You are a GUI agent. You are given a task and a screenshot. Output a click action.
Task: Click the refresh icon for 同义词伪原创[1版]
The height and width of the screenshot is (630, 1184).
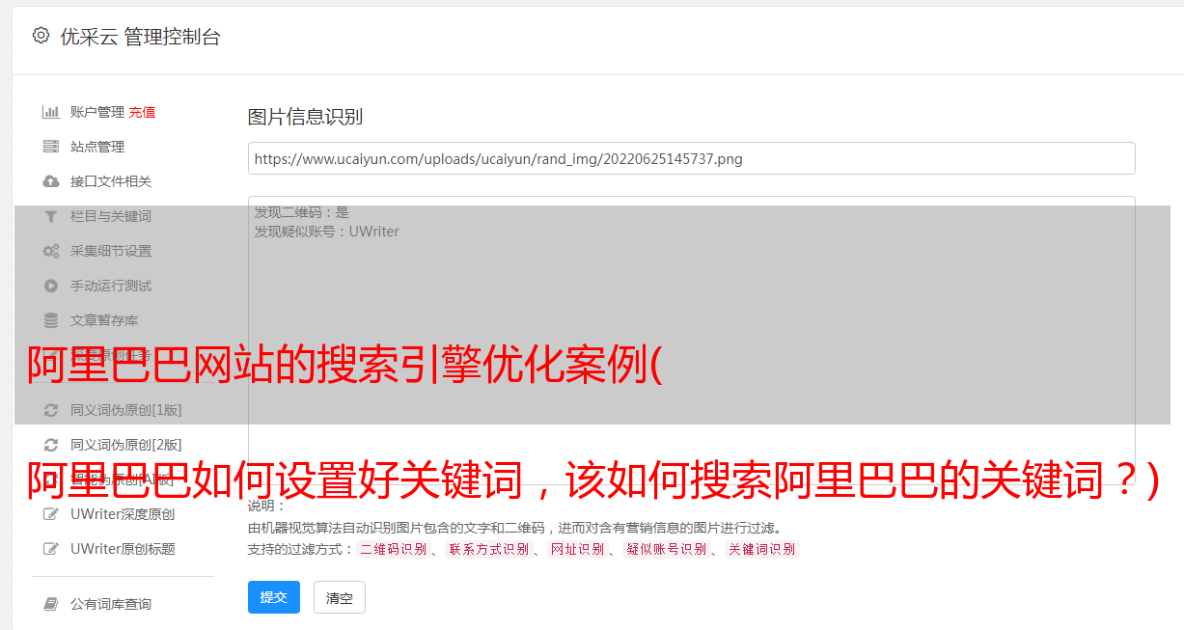pyautogui.click(x=51, y=410)
